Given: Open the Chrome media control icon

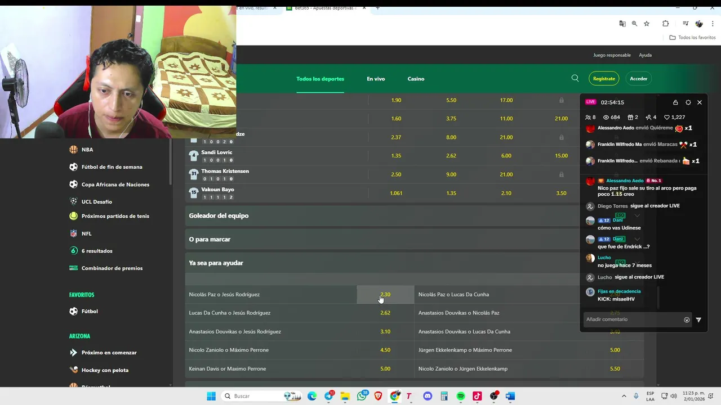Looking at the screenshot, I should coord(686,24).
